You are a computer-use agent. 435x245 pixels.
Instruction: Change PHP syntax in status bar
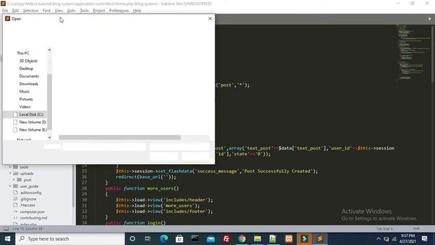point(416,229)
